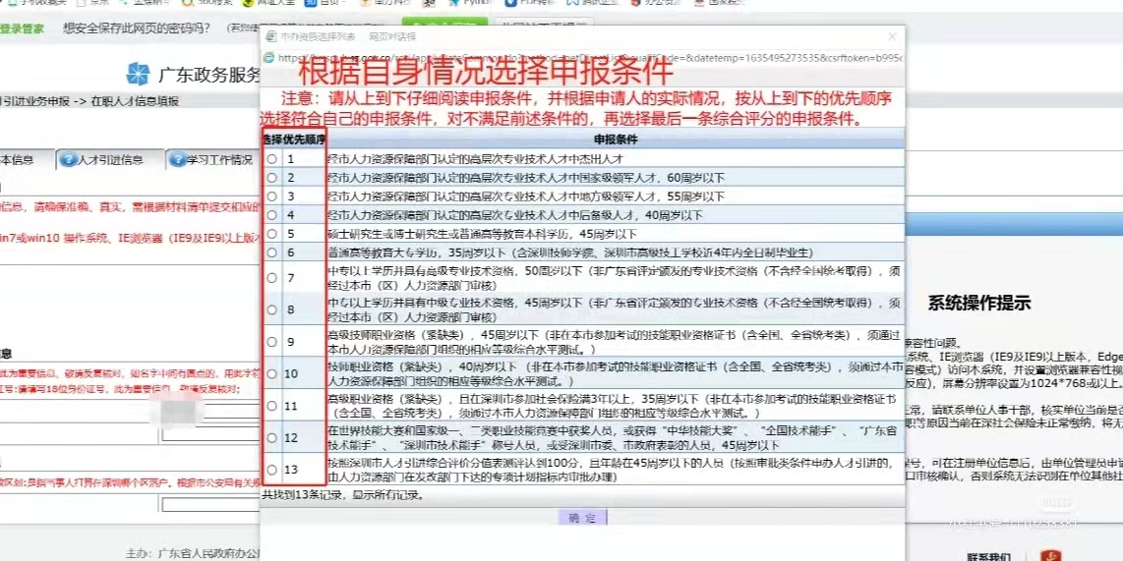Click the globe icon beside dialog URL
This screenshot has height=561, width=1123.
click(269, 57)
